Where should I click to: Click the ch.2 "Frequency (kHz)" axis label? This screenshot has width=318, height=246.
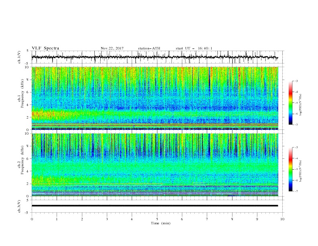[22, 160]
